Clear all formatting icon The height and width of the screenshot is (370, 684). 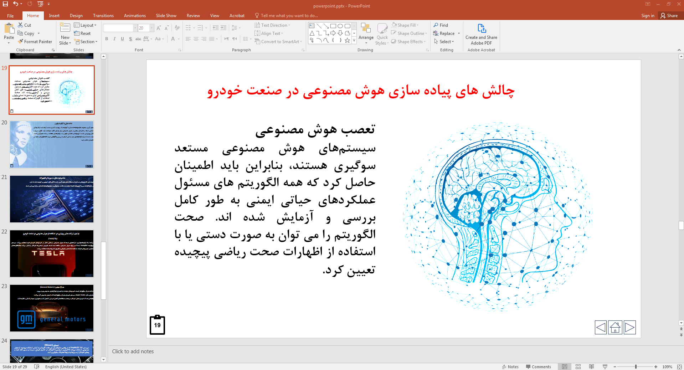[x=177, y=28]
